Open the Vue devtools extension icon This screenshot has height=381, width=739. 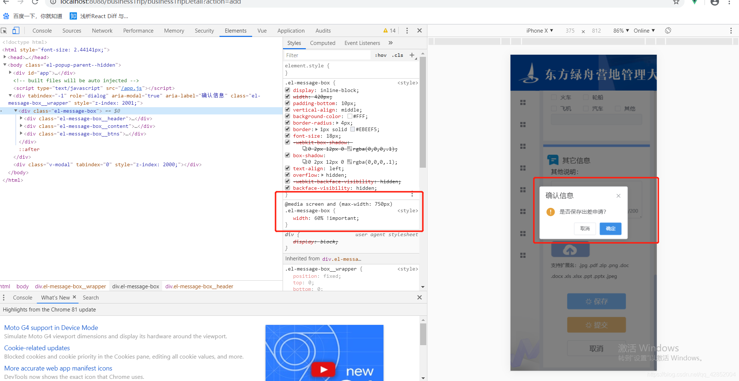[694, 2]
